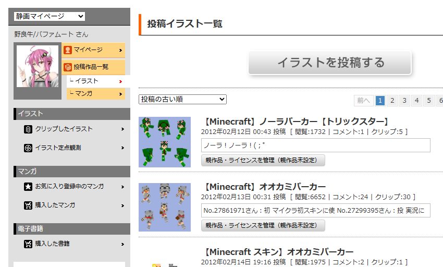The image size is (443, 267).
Task: Open マイページ menu item
Action: pos(93,50)
